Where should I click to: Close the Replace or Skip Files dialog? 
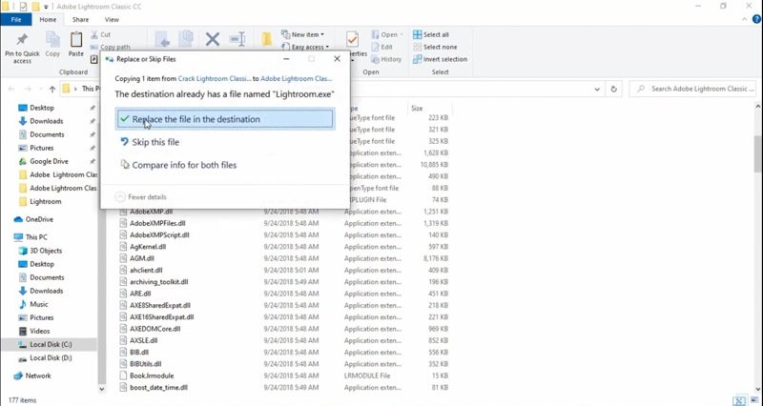[x=337, y=59]
